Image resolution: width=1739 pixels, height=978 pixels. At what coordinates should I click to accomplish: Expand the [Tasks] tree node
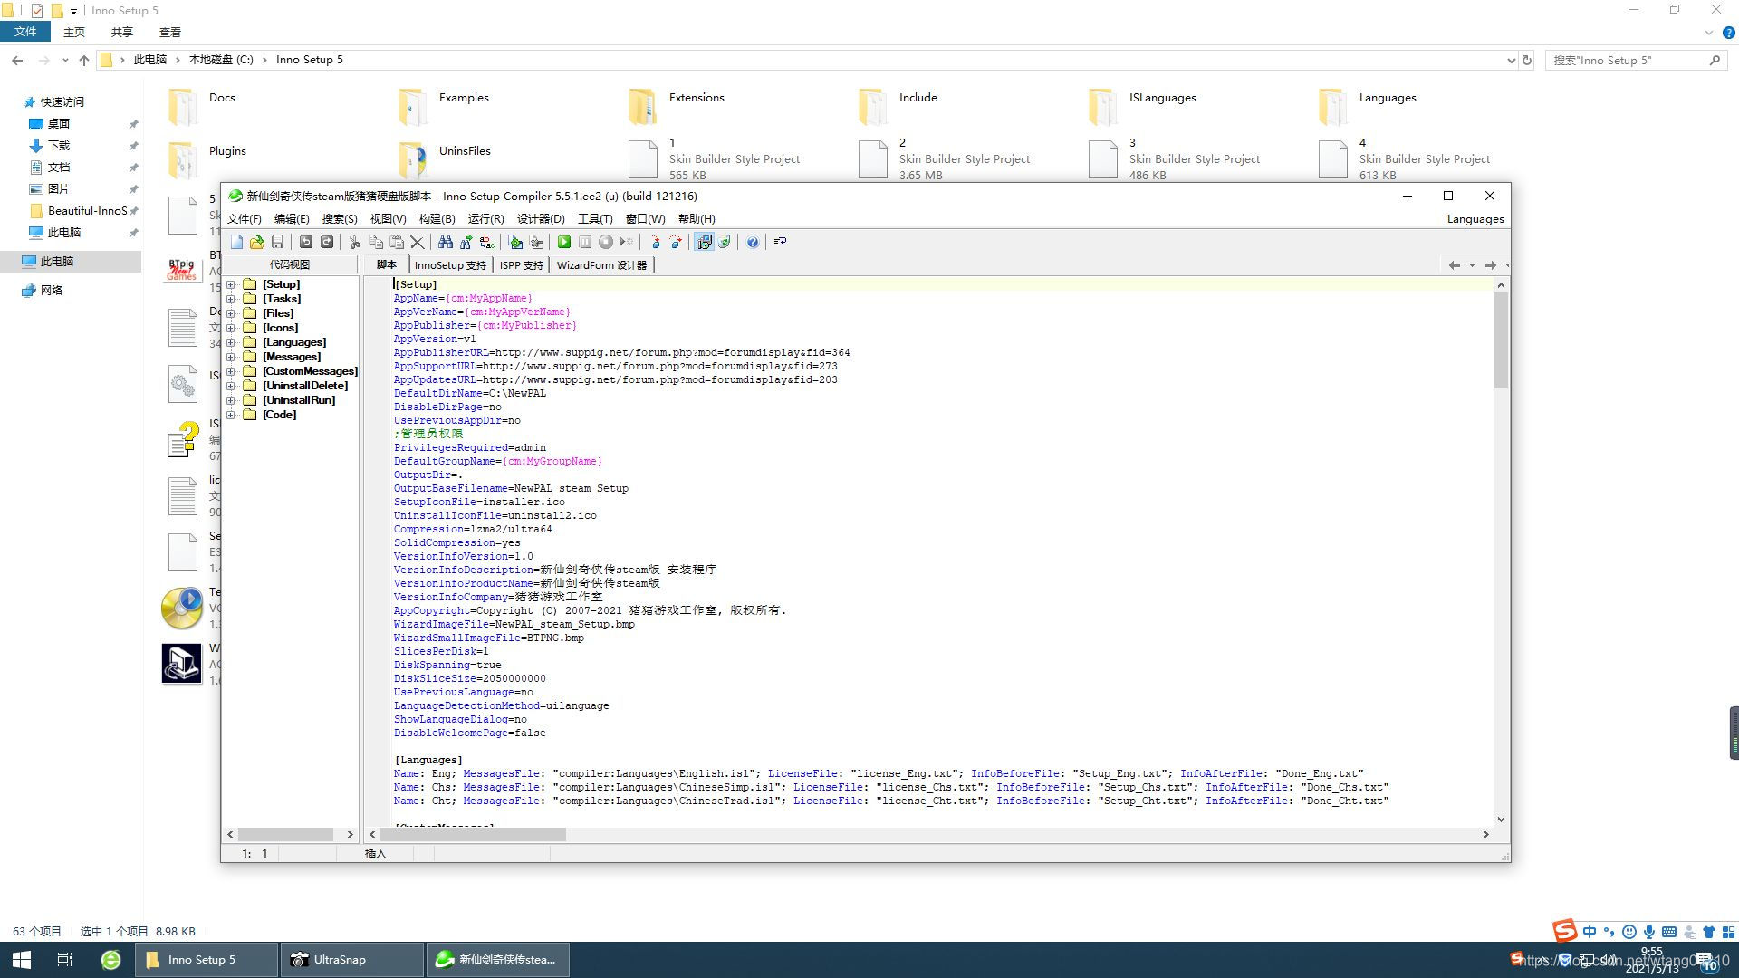click(231, 299)
